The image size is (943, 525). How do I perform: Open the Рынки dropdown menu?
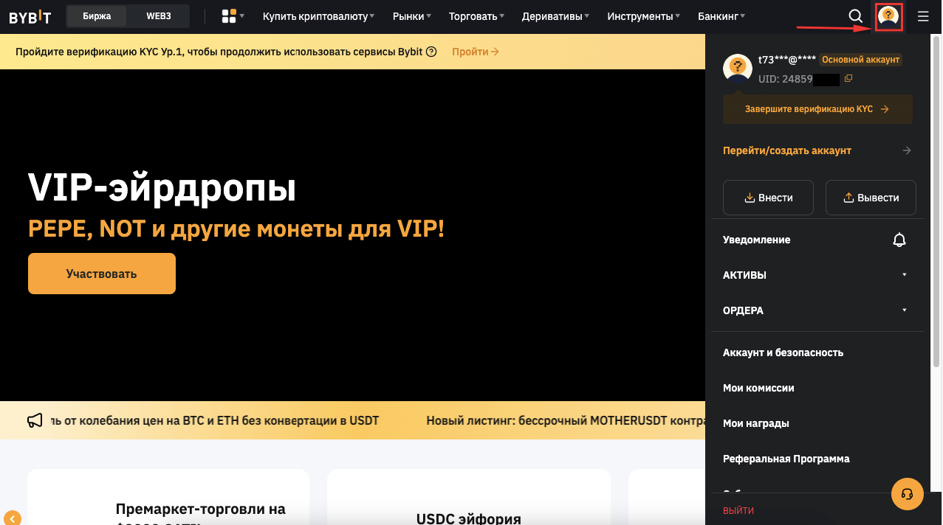pyautogui.click(x=412, y=15)
